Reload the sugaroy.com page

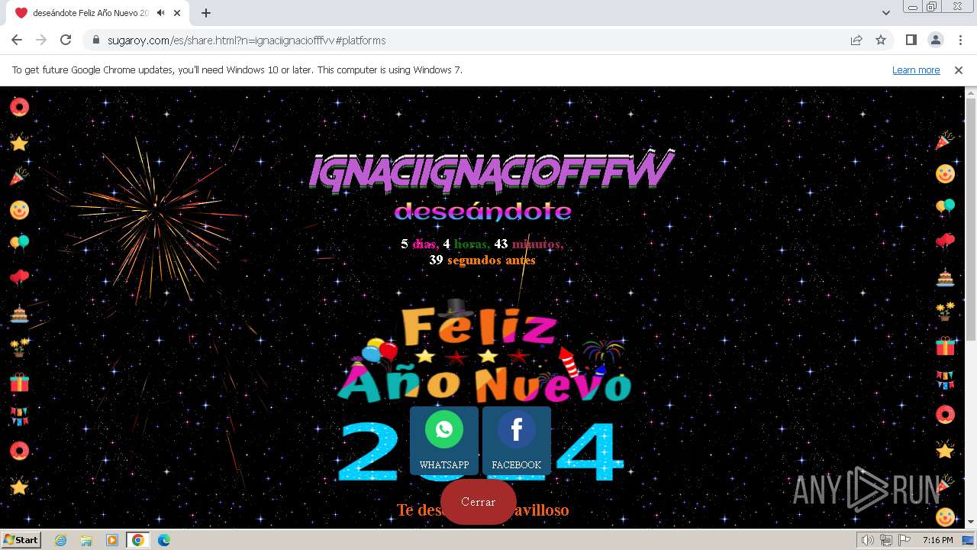tap(66, 40)
